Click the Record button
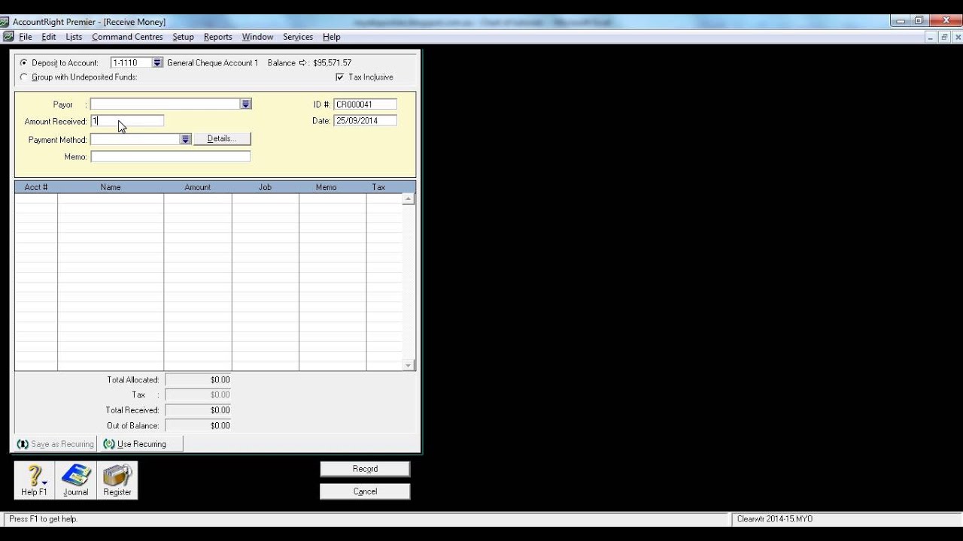The image size is (963, 541). pyautogui.click(x=365, y=469)
